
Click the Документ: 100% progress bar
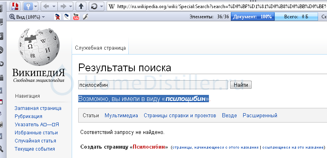tap(252, 17)
